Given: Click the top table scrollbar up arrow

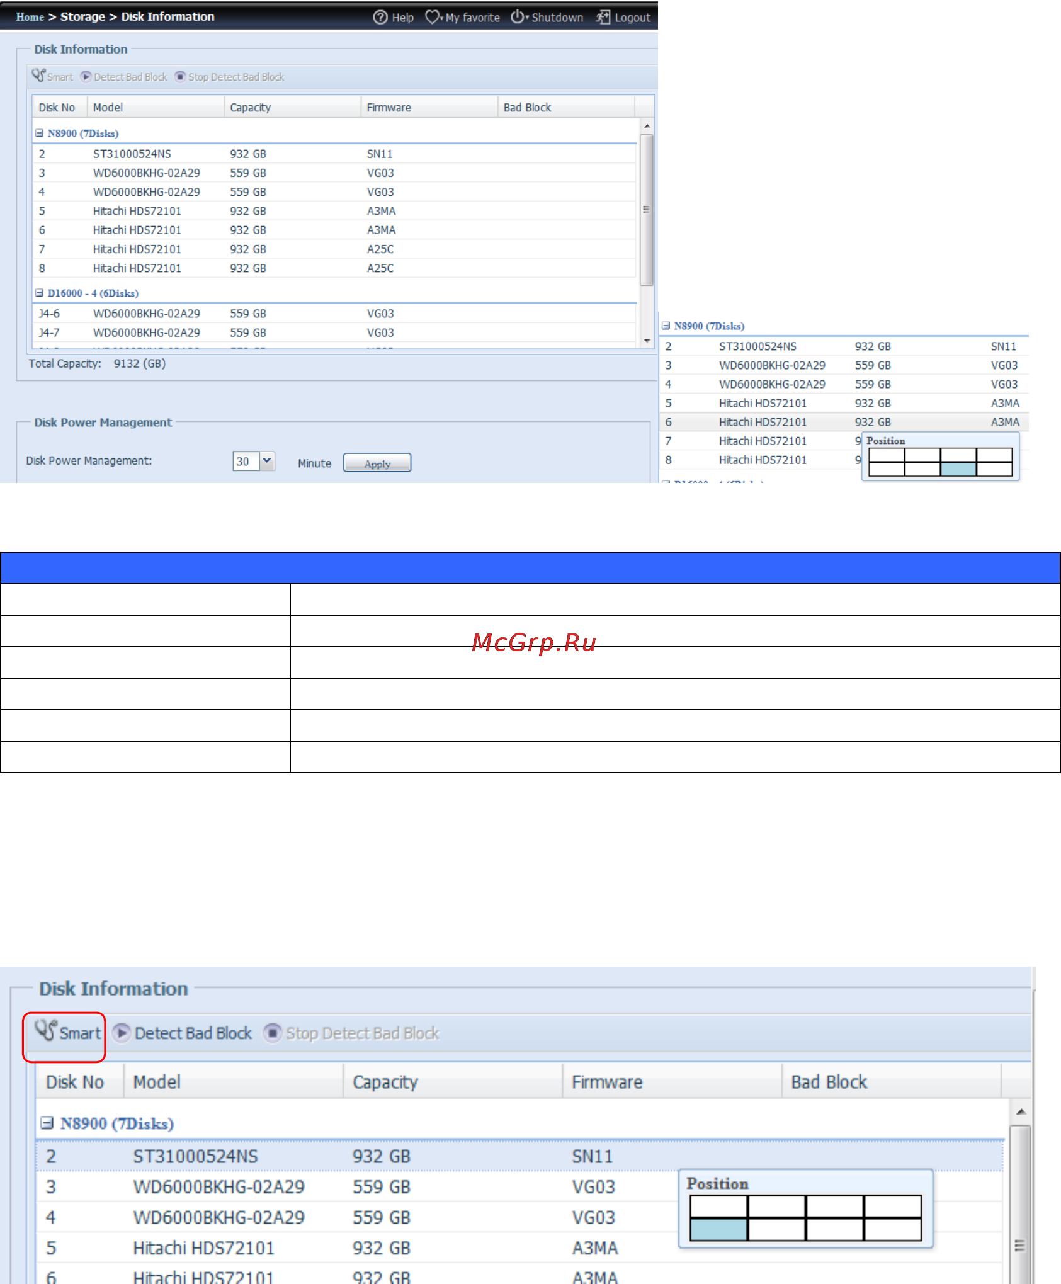Looking at the screenshot, I should [x=647, y=127].
